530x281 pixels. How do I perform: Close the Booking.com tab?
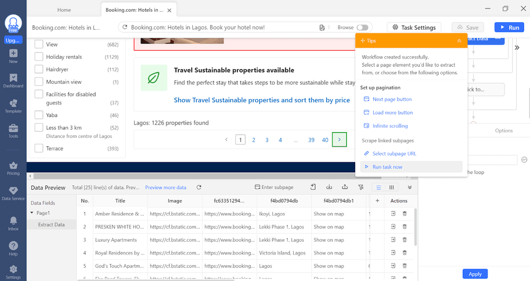(170, 10)
